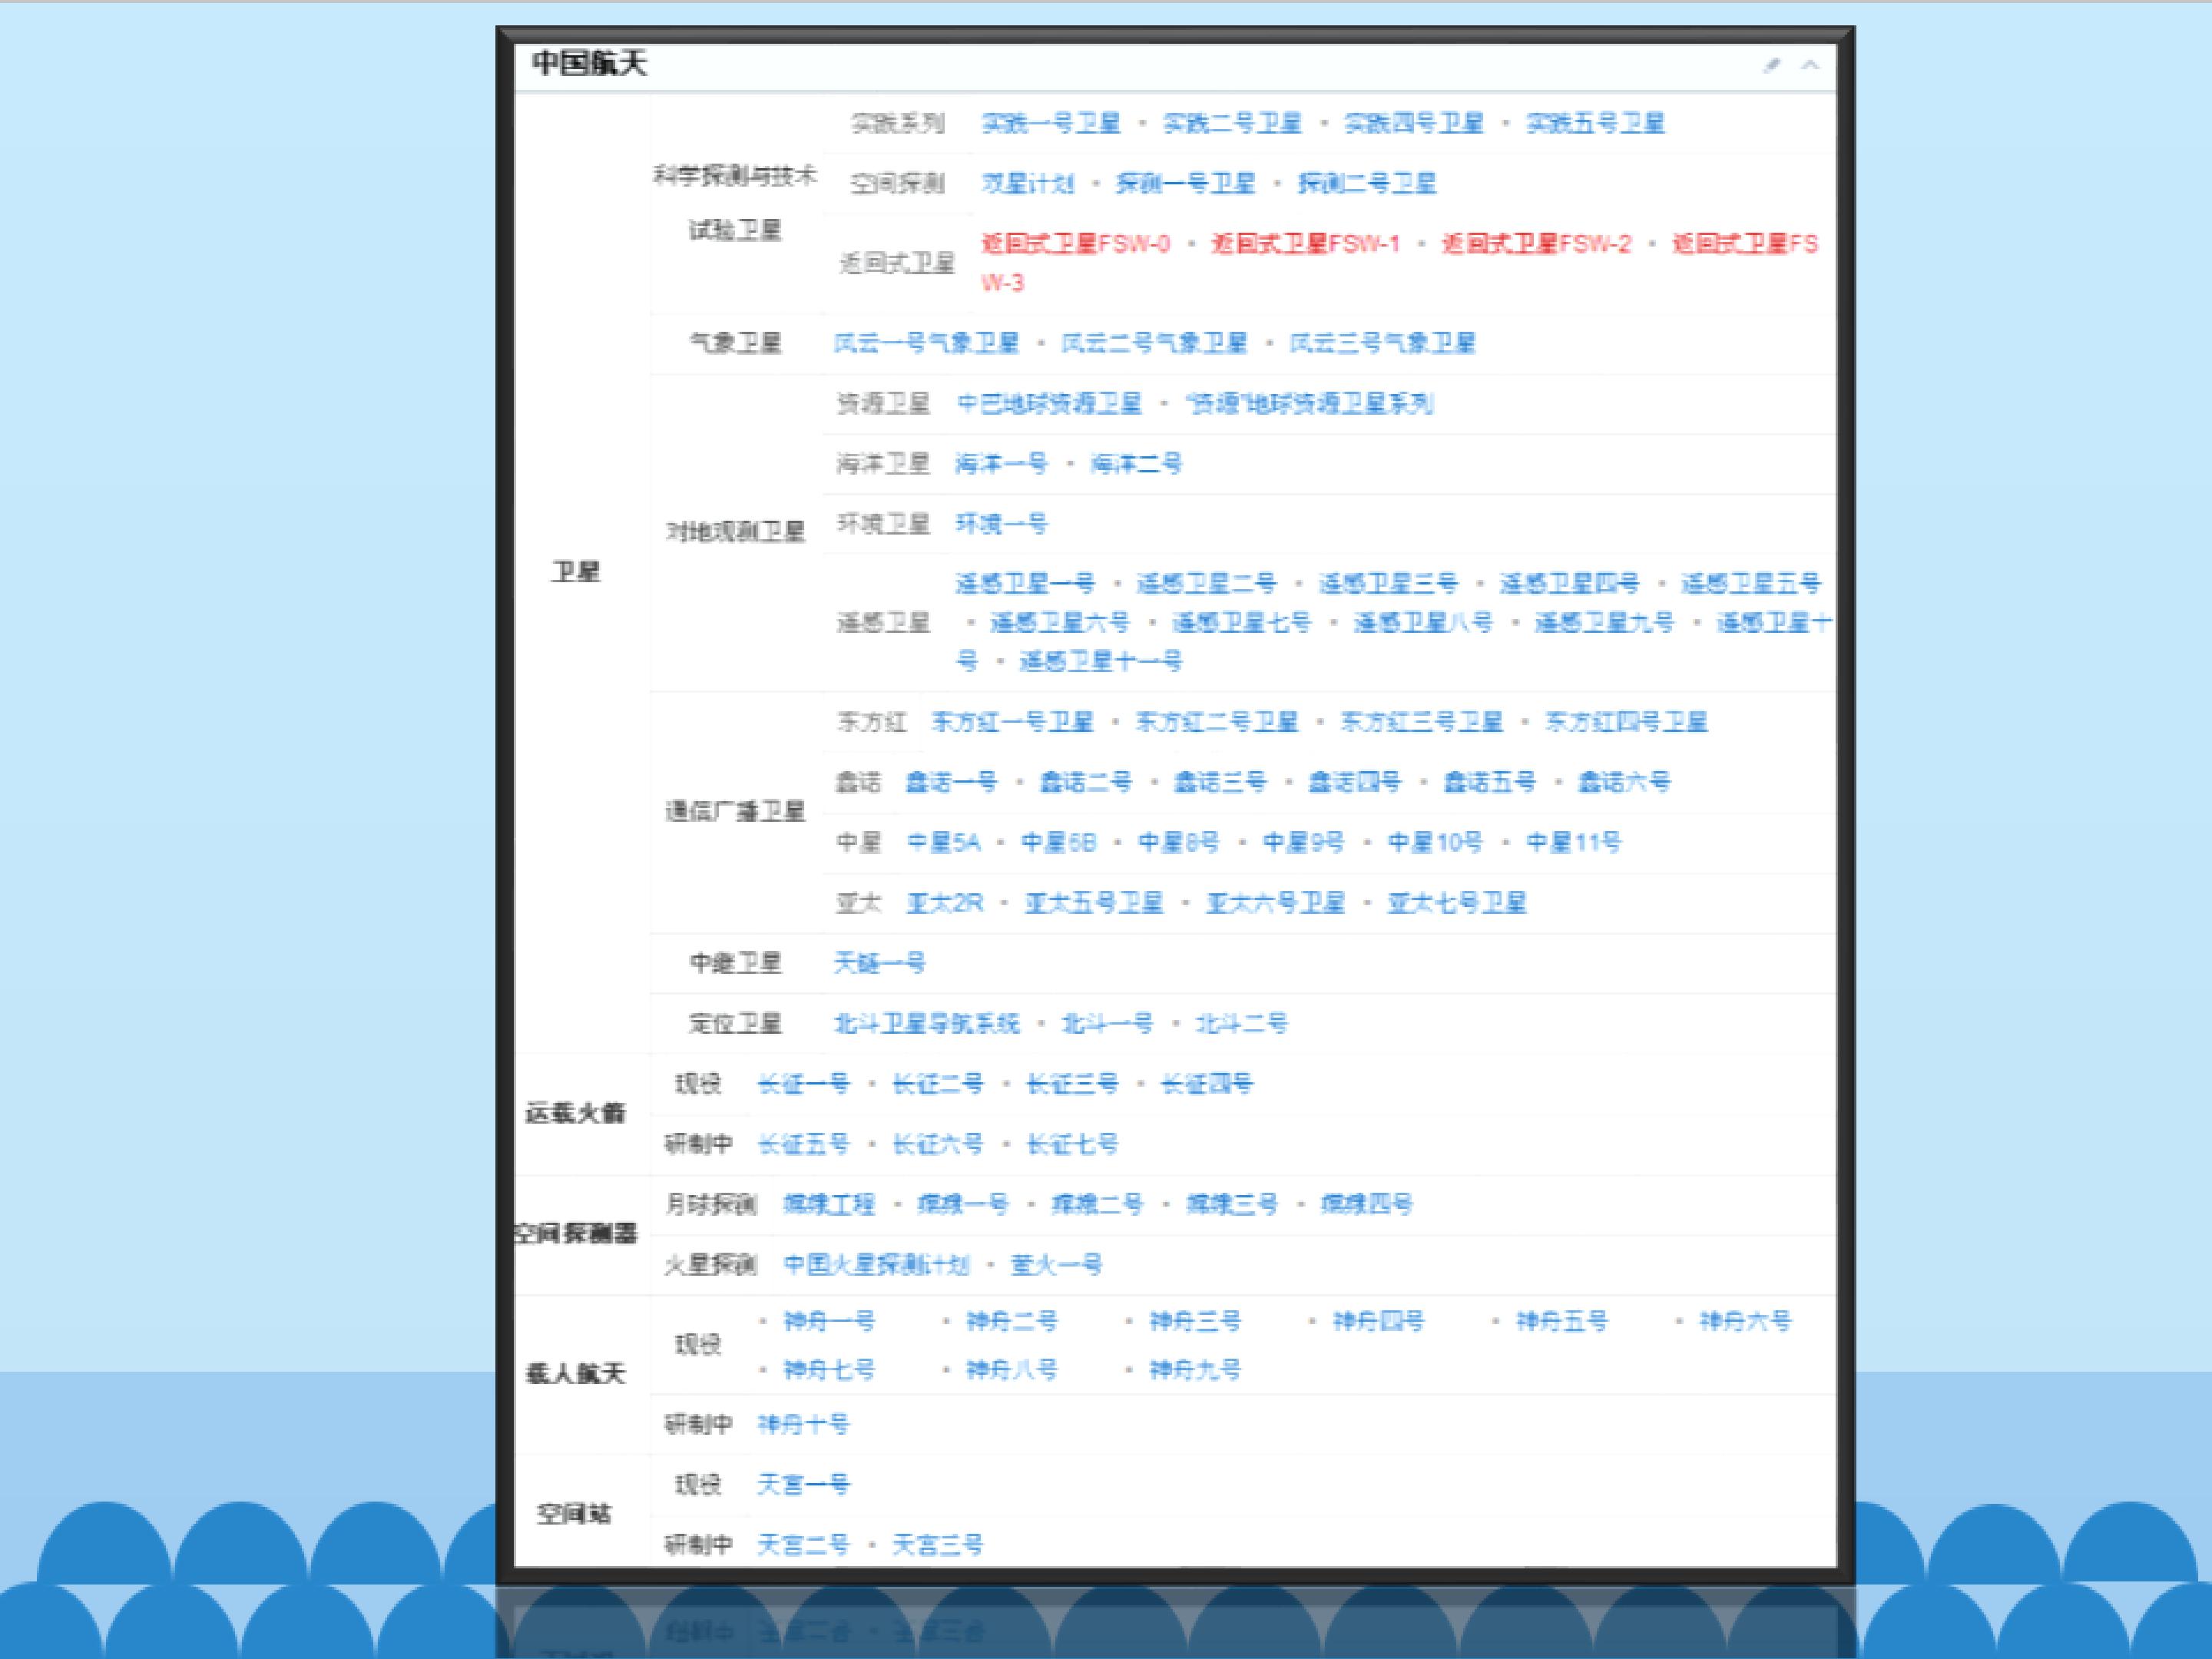Click the 萤火一号 link

[x=1056, y=1265]
